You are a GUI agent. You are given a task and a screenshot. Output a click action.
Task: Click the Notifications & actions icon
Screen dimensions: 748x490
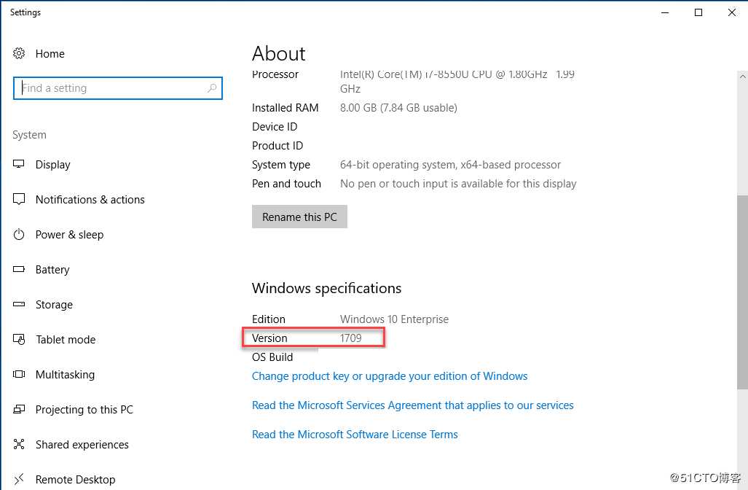coord(19,199)
